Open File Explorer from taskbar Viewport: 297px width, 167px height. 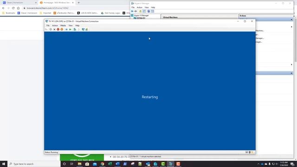[79, 164]
